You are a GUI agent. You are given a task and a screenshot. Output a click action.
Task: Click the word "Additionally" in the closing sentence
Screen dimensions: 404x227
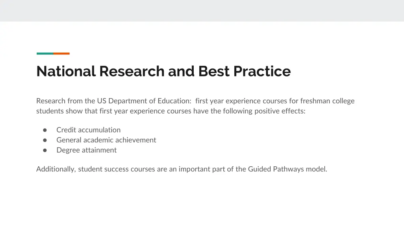[56, 169]
